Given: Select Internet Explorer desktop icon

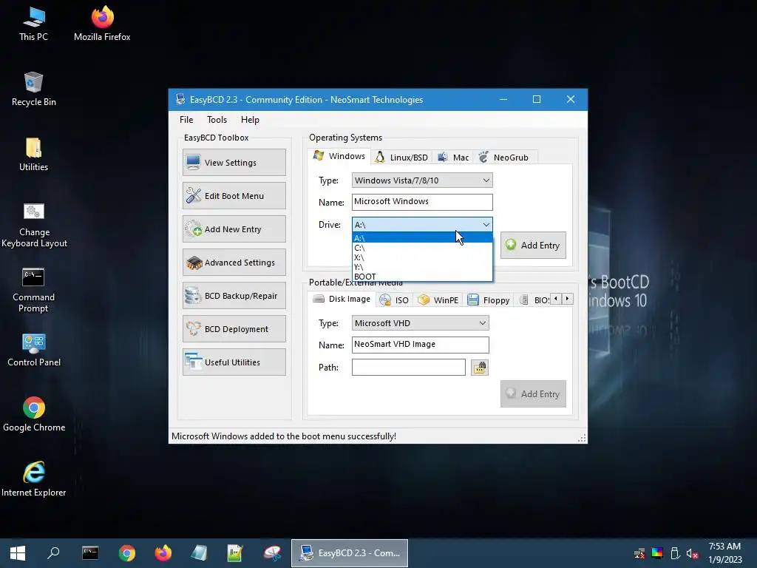Looking at the screenshot, I should coord(34,479).
